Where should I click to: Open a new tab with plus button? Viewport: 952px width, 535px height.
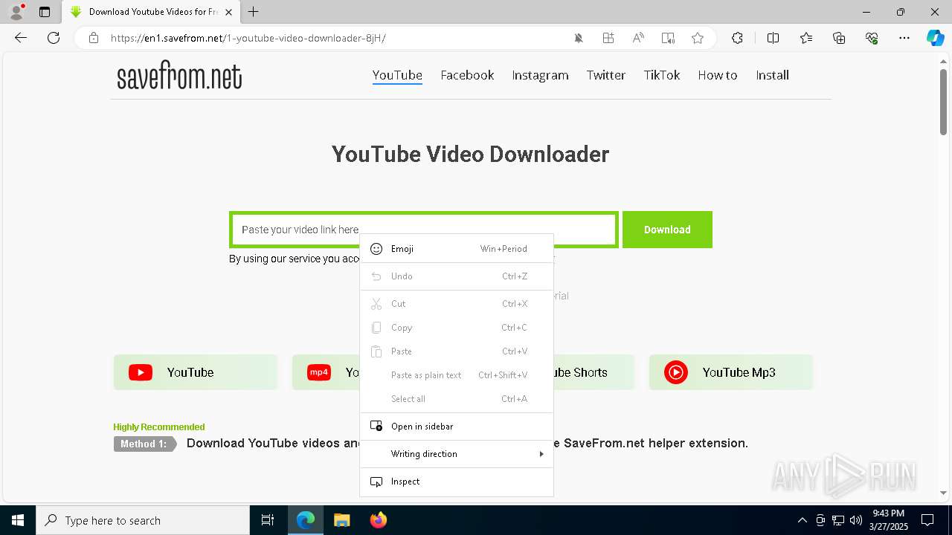pyautogui.click(x=254, y=12)
